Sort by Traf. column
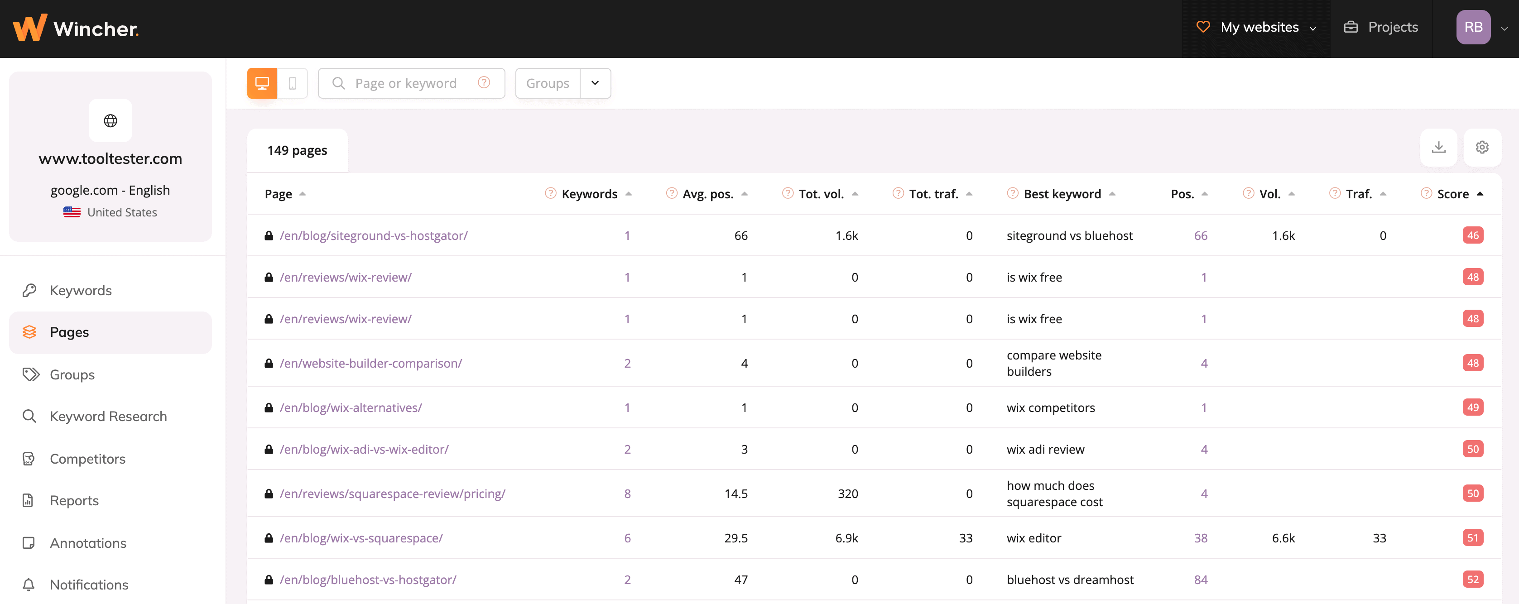This screenshot has height=604, width=1519. tap(1365, 194)
